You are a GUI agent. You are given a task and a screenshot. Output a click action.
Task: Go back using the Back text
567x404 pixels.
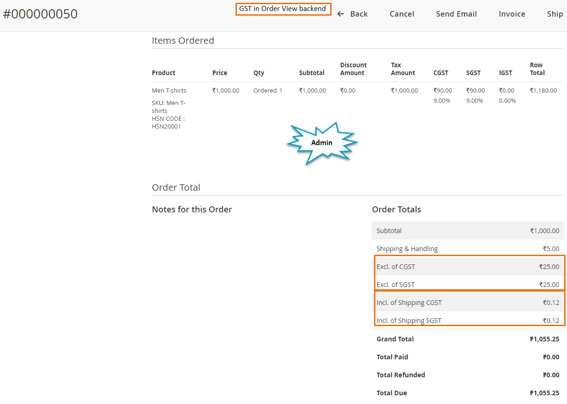(359, 14)
